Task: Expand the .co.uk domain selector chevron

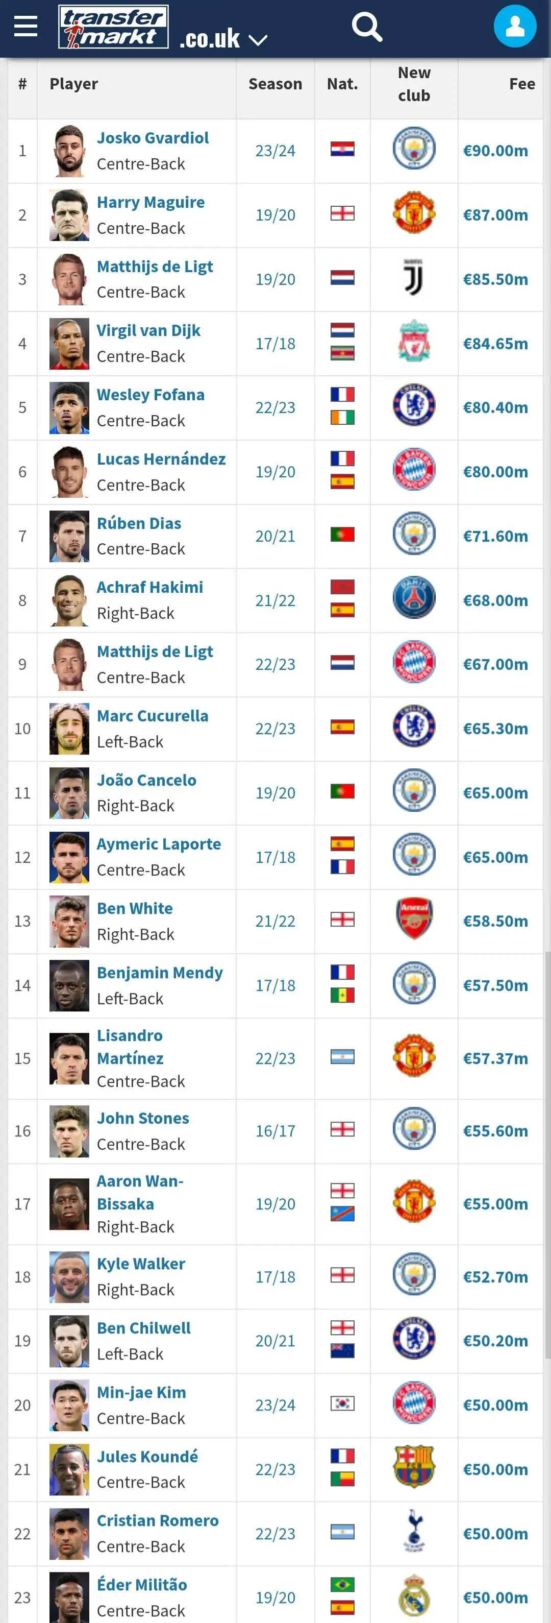Action: (x=258, y=40)
